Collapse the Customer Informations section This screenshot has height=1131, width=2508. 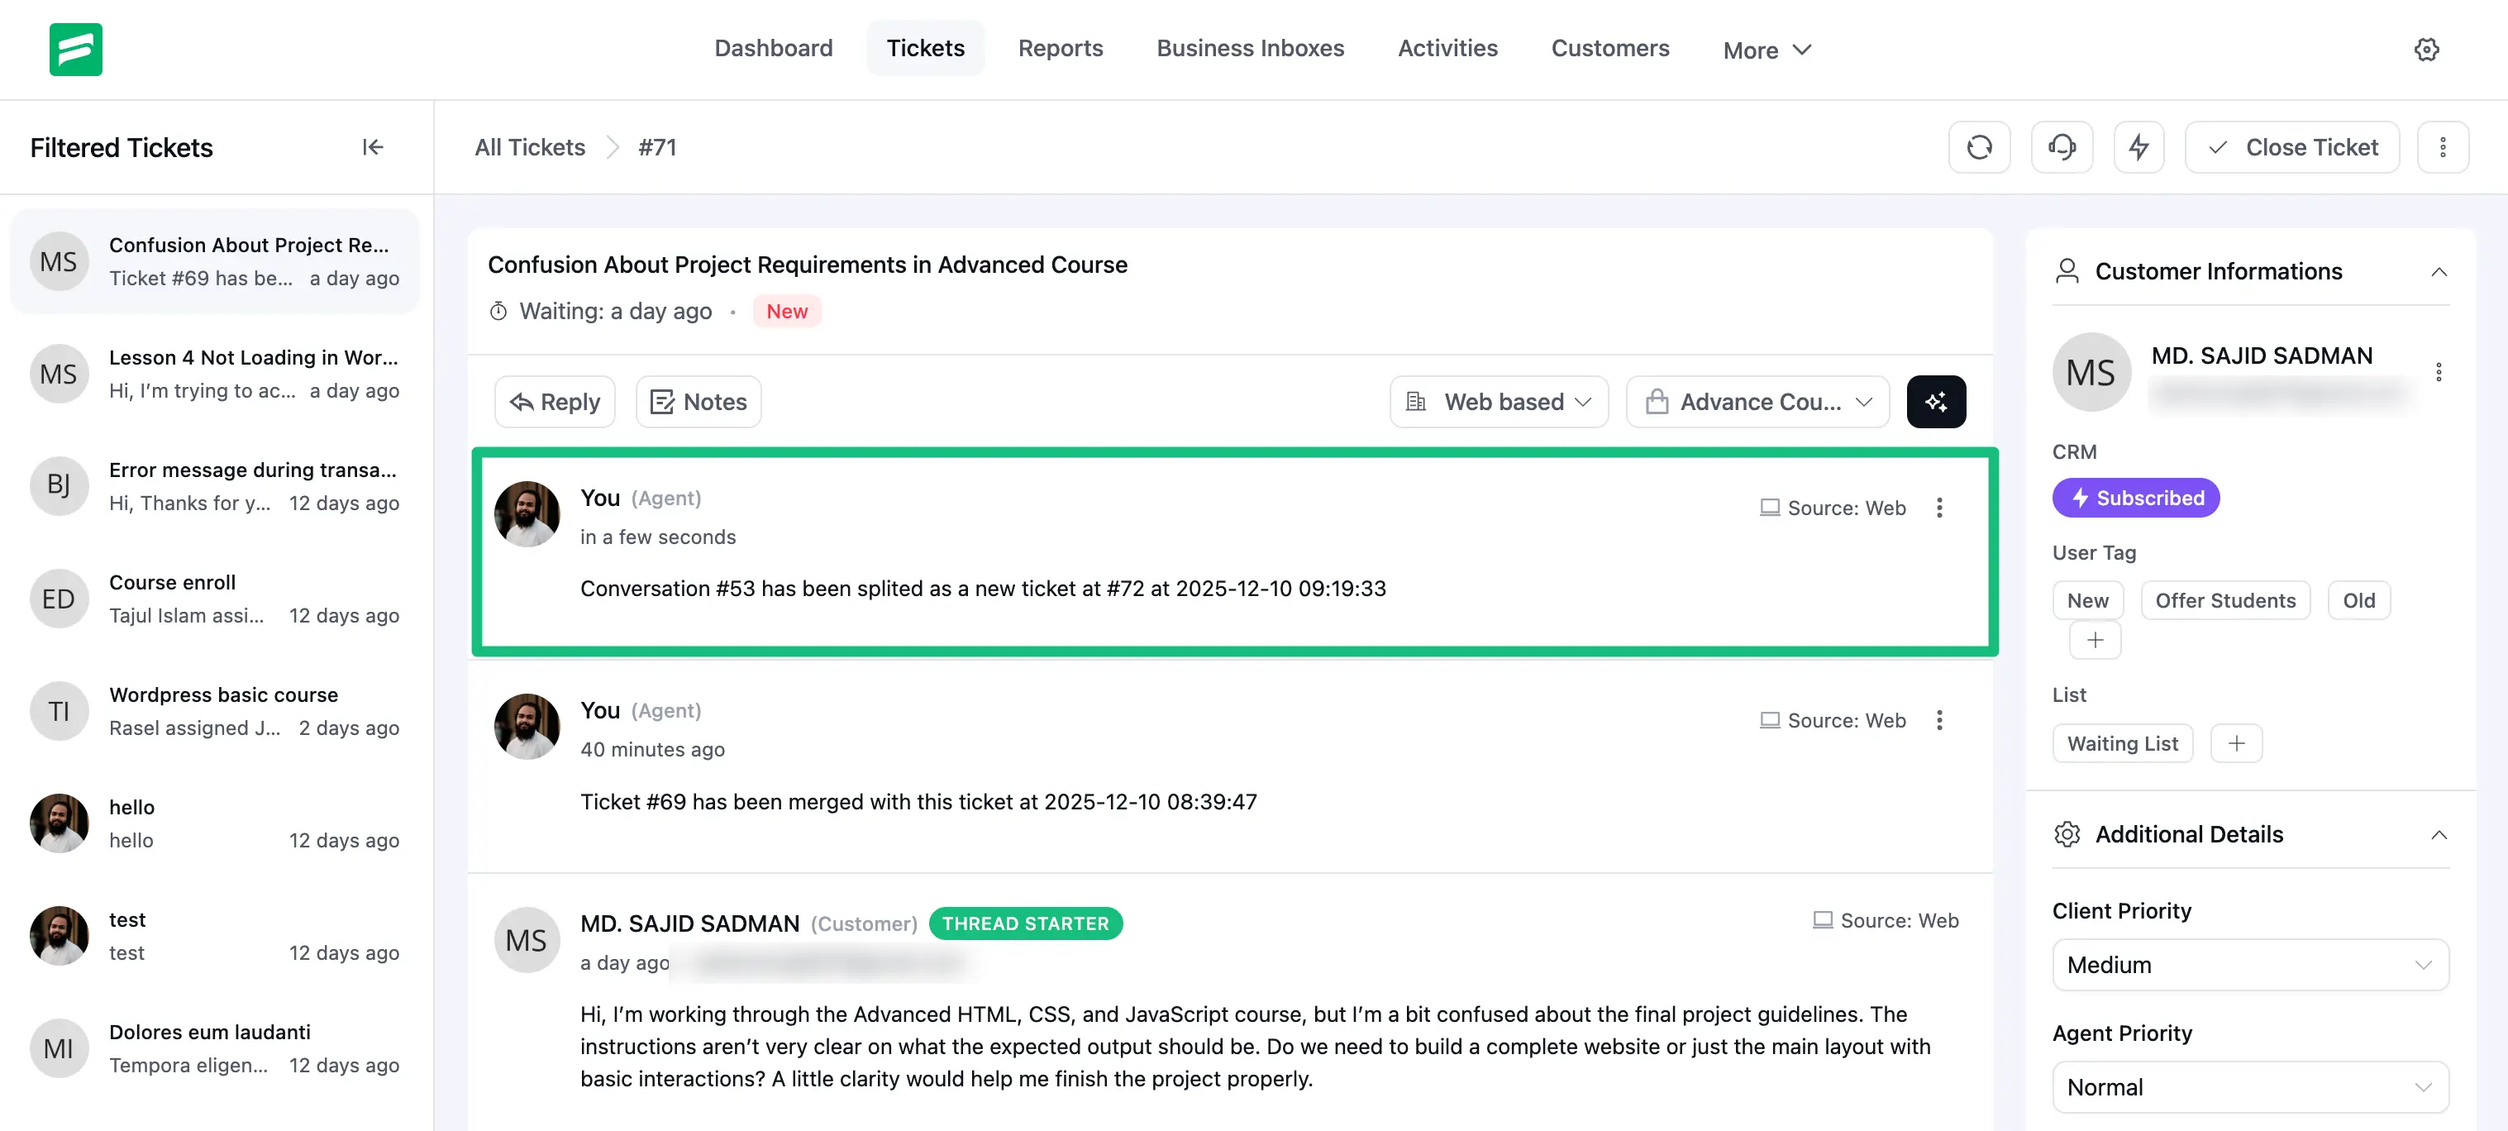pyautogui.click(x=2438, y=272)
